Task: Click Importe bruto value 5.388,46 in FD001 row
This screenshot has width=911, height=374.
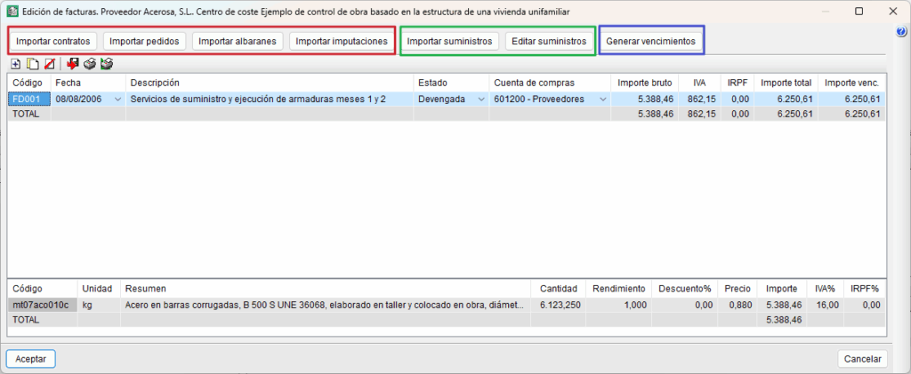Action: click(x=644, y=99)
